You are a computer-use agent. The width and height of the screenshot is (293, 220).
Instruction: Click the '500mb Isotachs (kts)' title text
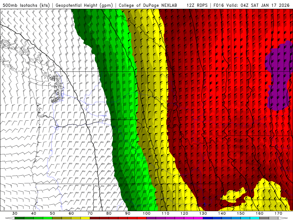tap(26, 5)
